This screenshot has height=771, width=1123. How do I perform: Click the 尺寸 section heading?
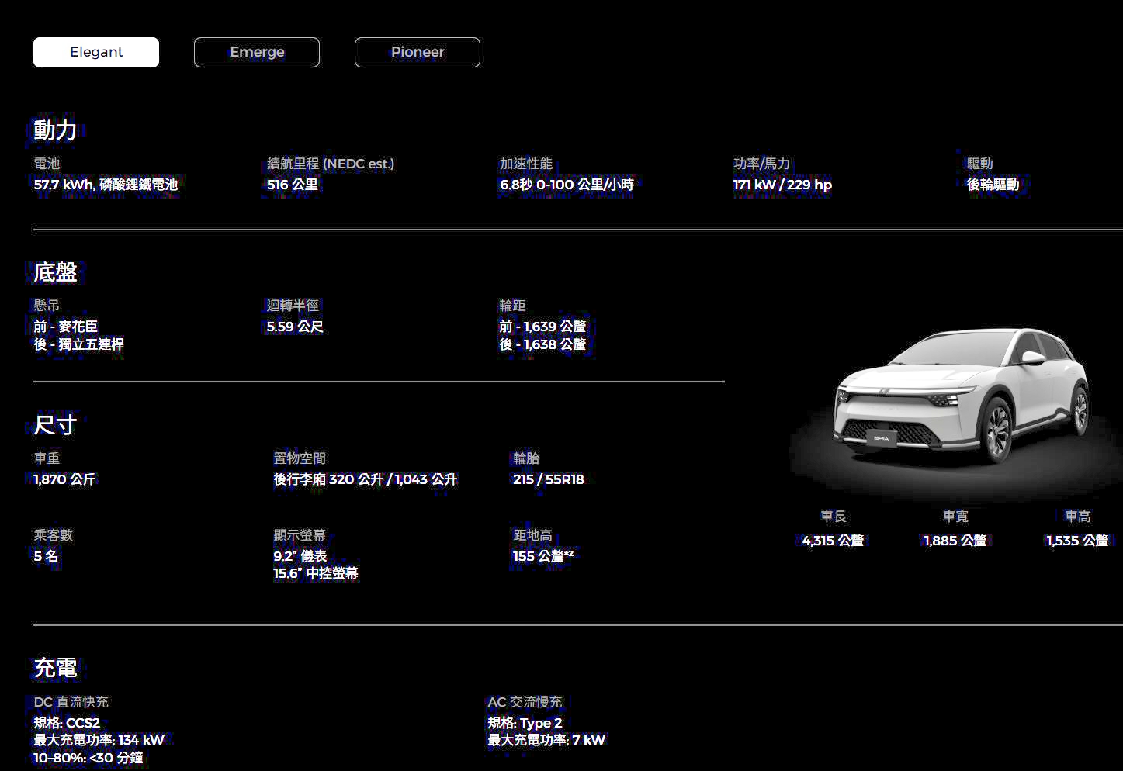click(55, 425)
